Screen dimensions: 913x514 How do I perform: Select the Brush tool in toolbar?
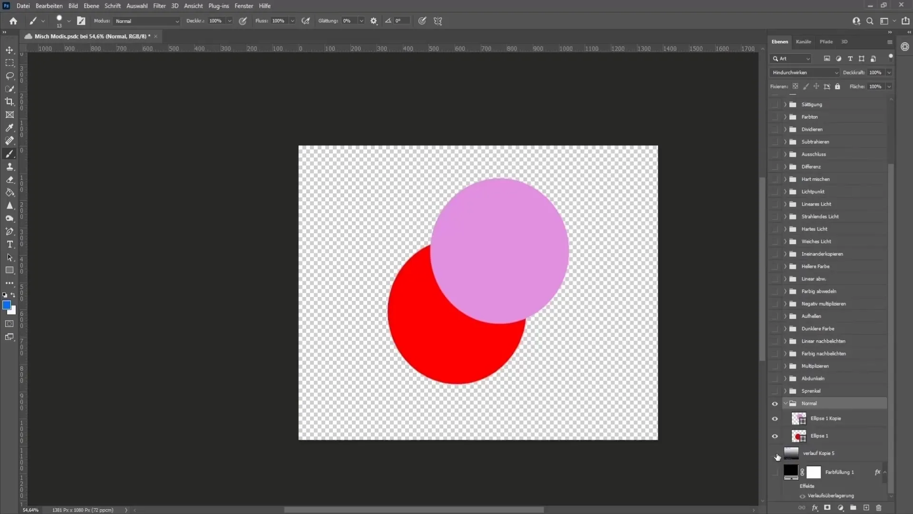(10, 153)
